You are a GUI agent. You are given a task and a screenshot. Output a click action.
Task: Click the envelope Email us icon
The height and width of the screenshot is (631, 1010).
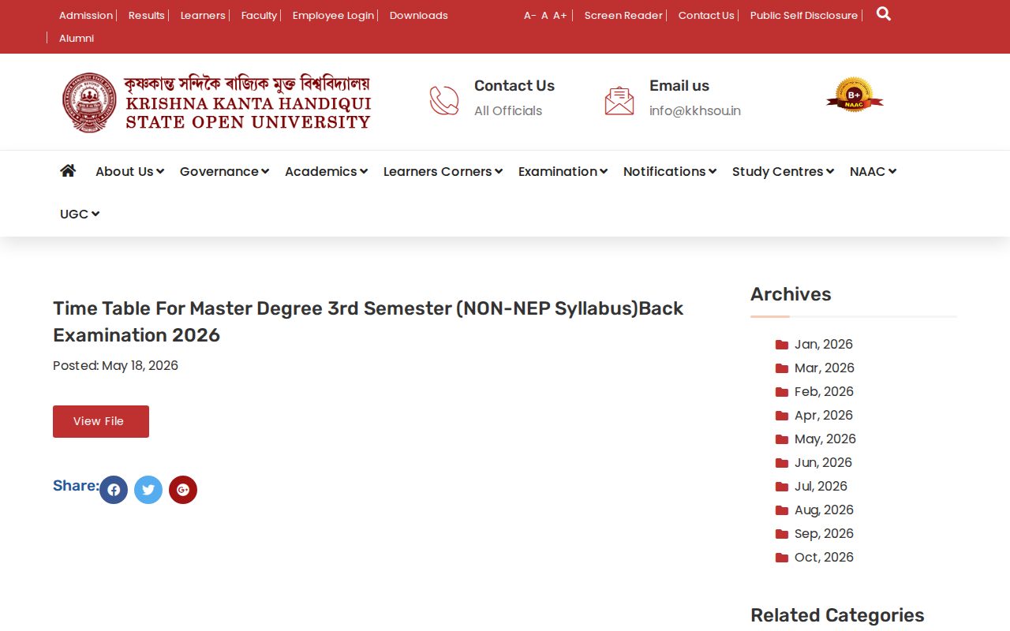pyautogui.click(x=619, y=101)
